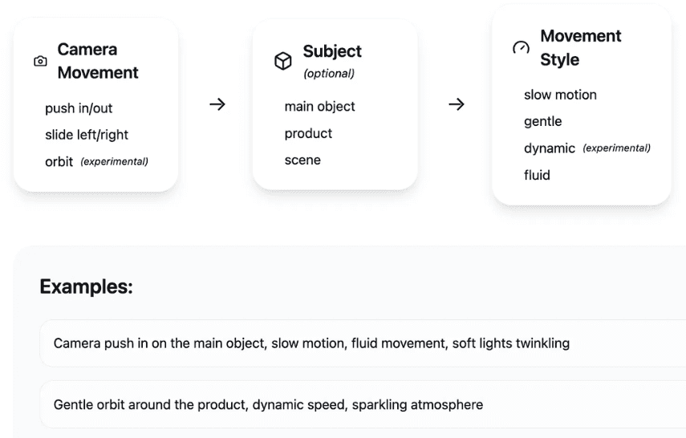Select the 'fluid' movement style
Image resolution: width=686 pixels, height=438 pixels.
coord(538,175)
